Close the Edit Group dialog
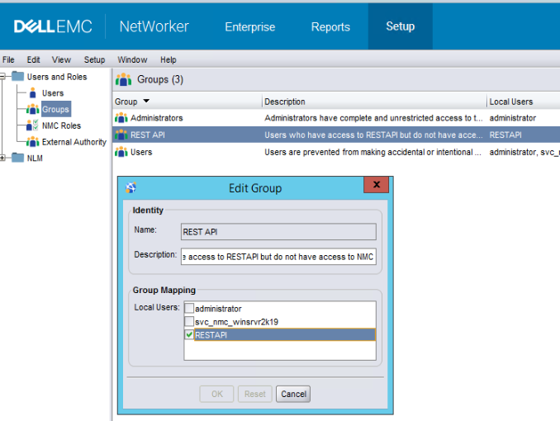The width and height of the screenshot is (560, 421). pyautogui.click(x=377, y=185)
